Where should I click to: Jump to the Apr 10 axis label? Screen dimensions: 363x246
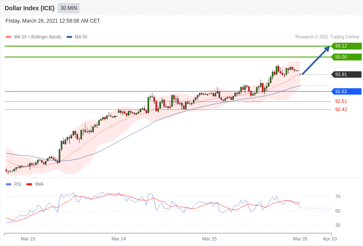point(330,239)
